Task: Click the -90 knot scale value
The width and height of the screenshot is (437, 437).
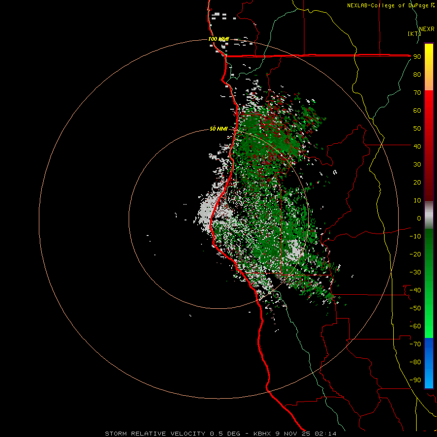Action: click(x=415, y=380)
